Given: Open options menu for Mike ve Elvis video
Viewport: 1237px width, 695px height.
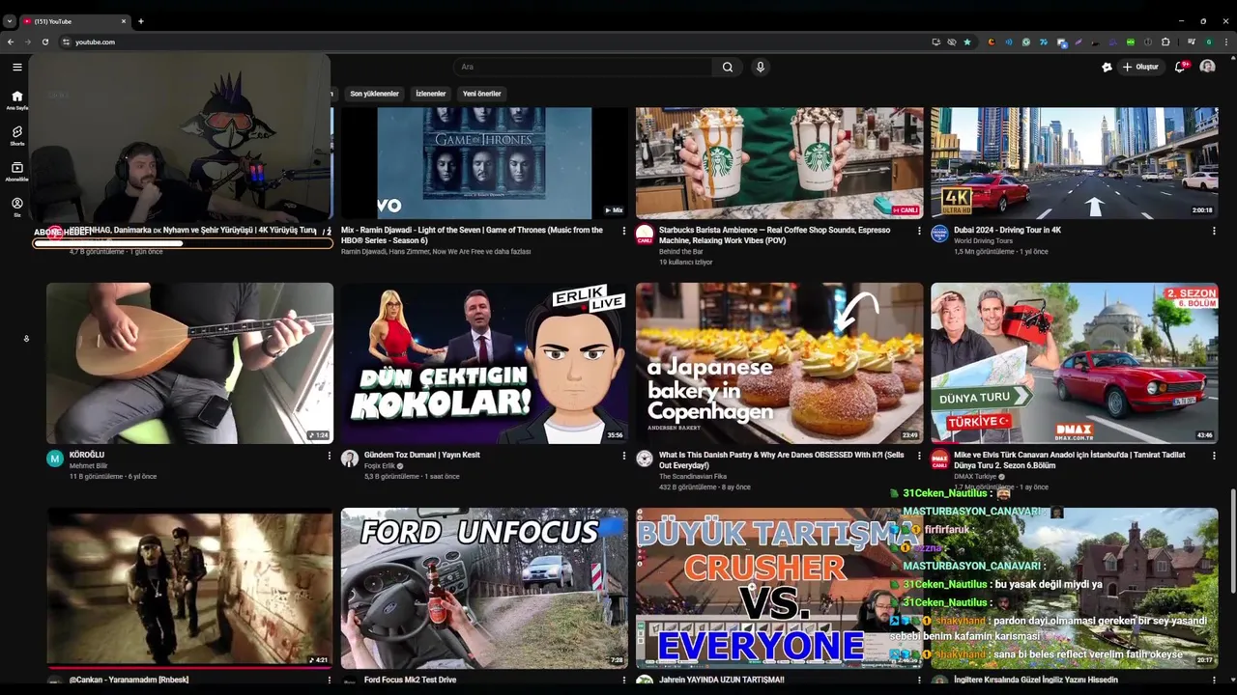Looking at the screenshot, I should click(1214, 456).
